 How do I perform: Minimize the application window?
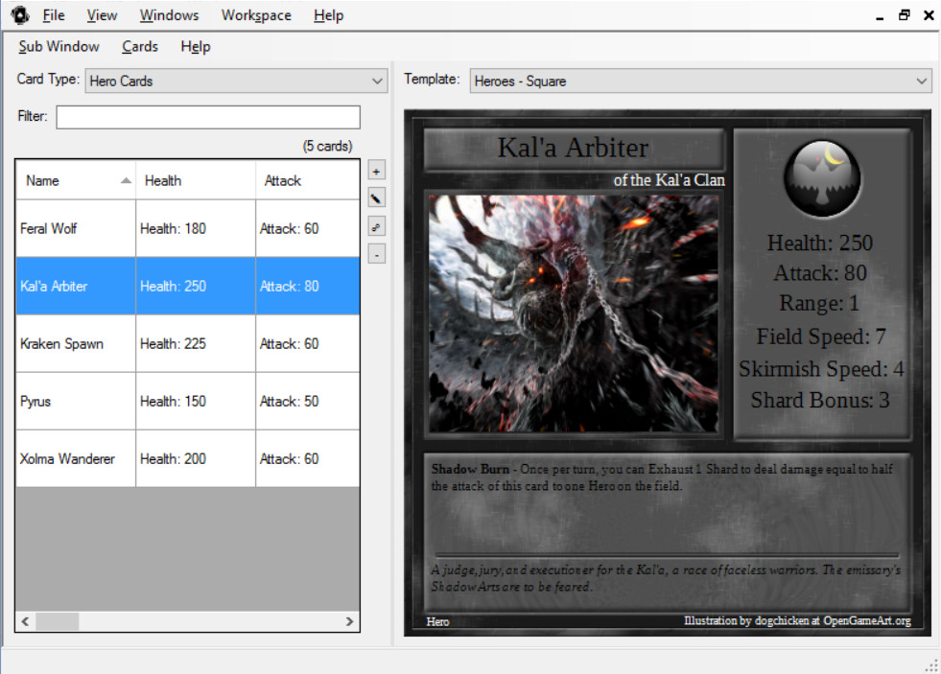click(880, 16)
